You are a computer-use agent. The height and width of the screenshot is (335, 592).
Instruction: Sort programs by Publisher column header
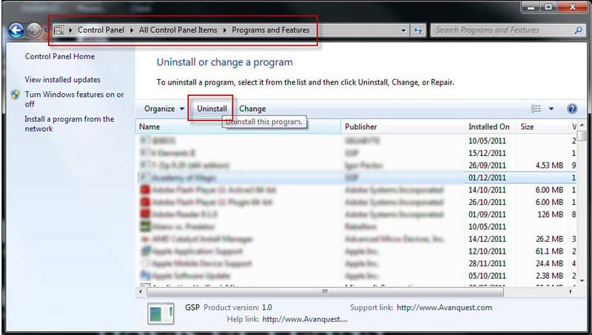[361, 126]
